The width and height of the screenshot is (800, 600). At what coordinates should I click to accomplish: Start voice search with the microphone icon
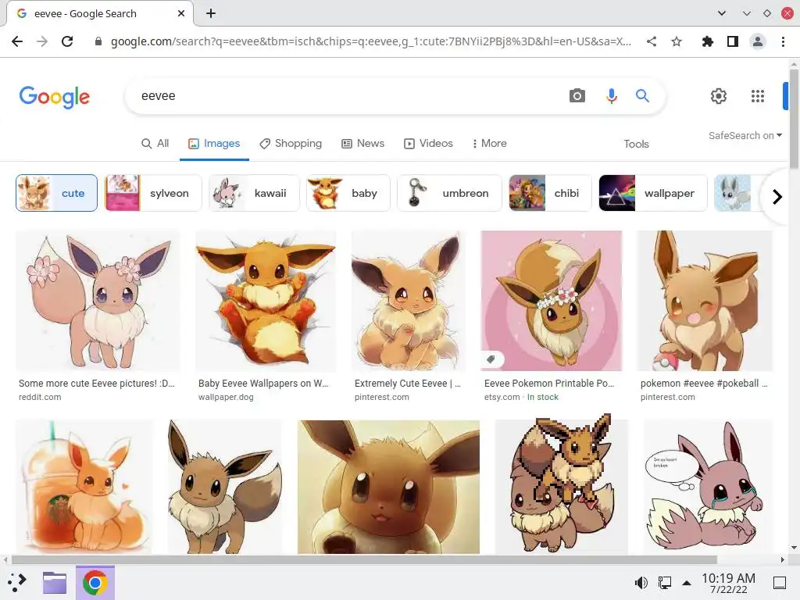pyautogui.click(x=611, y=95)
